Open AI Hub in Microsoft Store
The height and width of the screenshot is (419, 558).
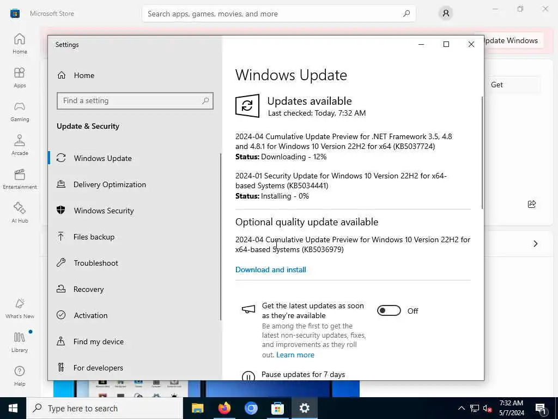[20, 213]
